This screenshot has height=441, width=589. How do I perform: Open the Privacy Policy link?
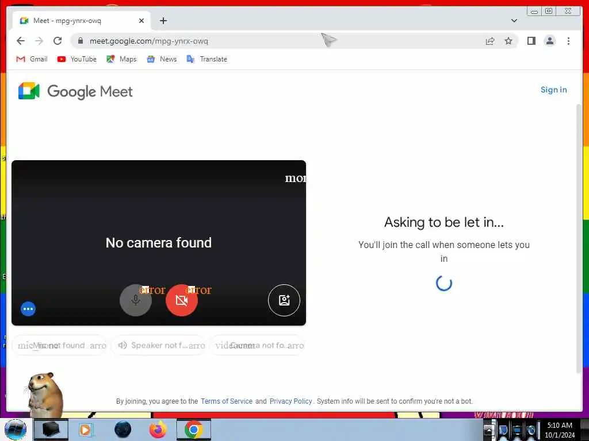coord(290,401)
